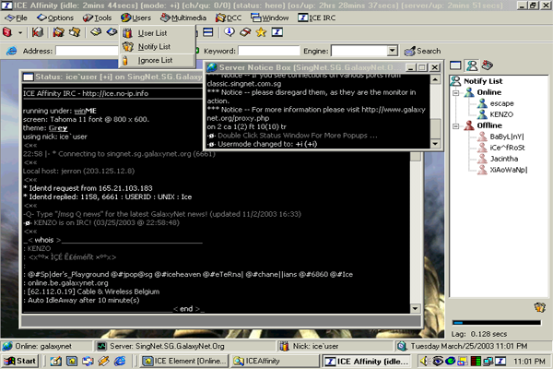Open the ICE IRC menu
The image size is (553, 369).
click(x=317, y=18)
